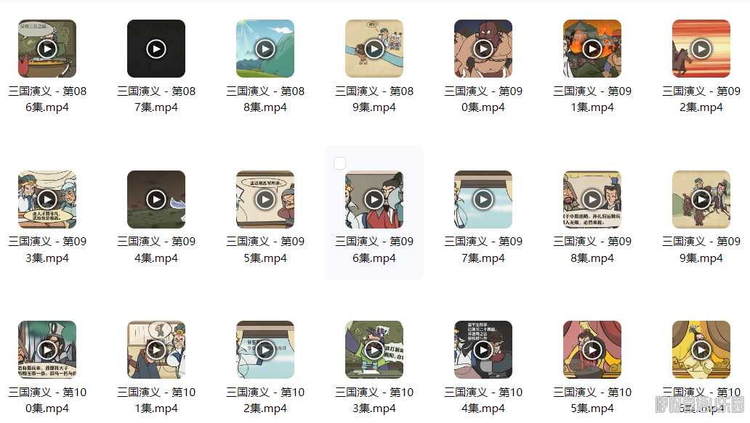Open the 第098集.mp4 file name
750x423 pixels.
pyautogui.click(x=592, y=250)
